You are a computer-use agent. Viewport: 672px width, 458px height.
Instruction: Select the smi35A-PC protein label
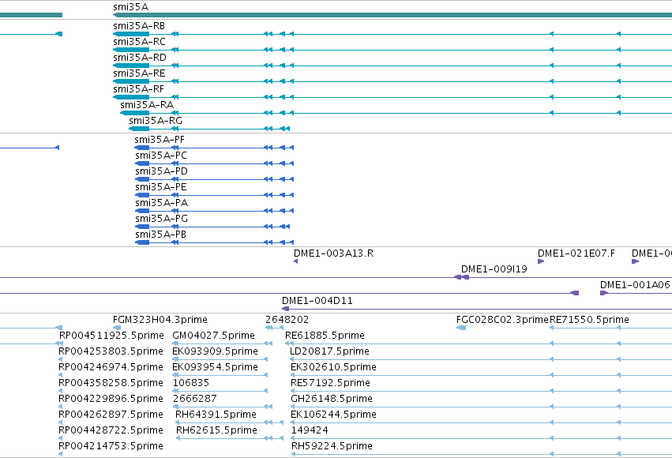[x=161, y=156]
